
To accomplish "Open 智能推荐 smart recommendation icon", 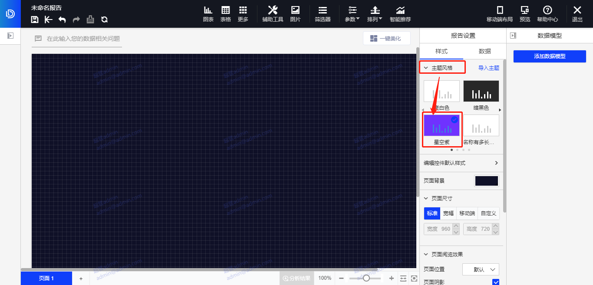I will [x=400, y=13].
